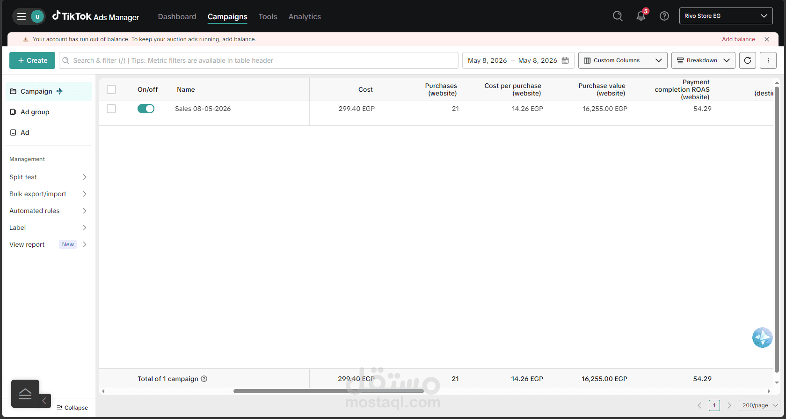Click the arrow tab beside floating widget
This screenshot has width=786, height=419.
44,401
